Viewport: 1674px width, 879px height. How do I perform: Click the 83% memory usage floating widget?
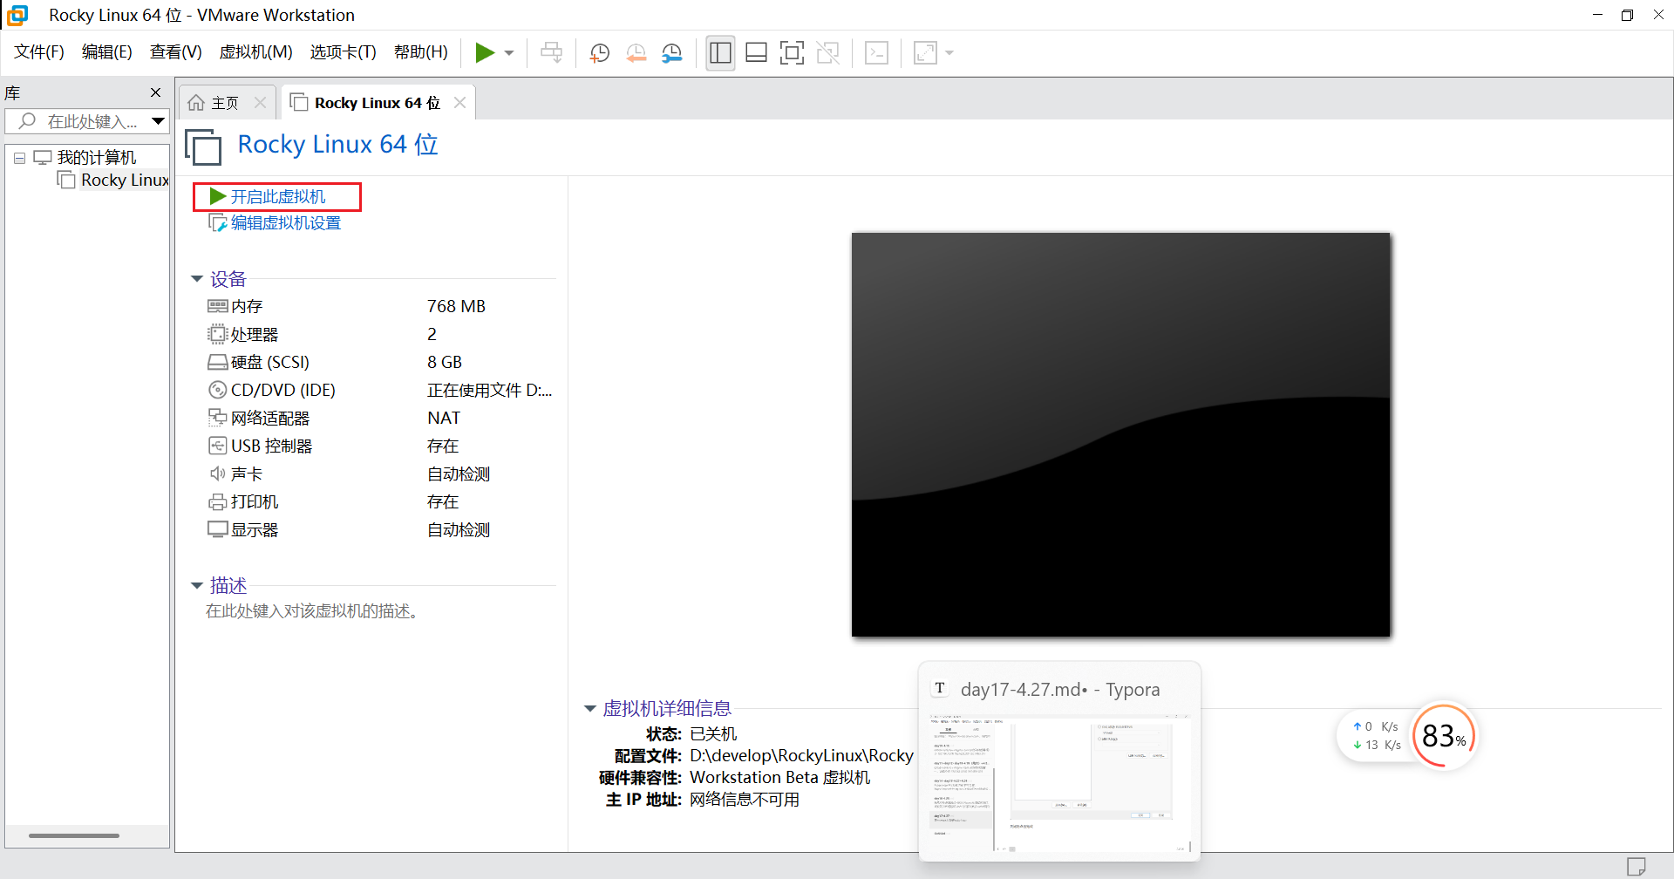click(x=1443, y=737)
